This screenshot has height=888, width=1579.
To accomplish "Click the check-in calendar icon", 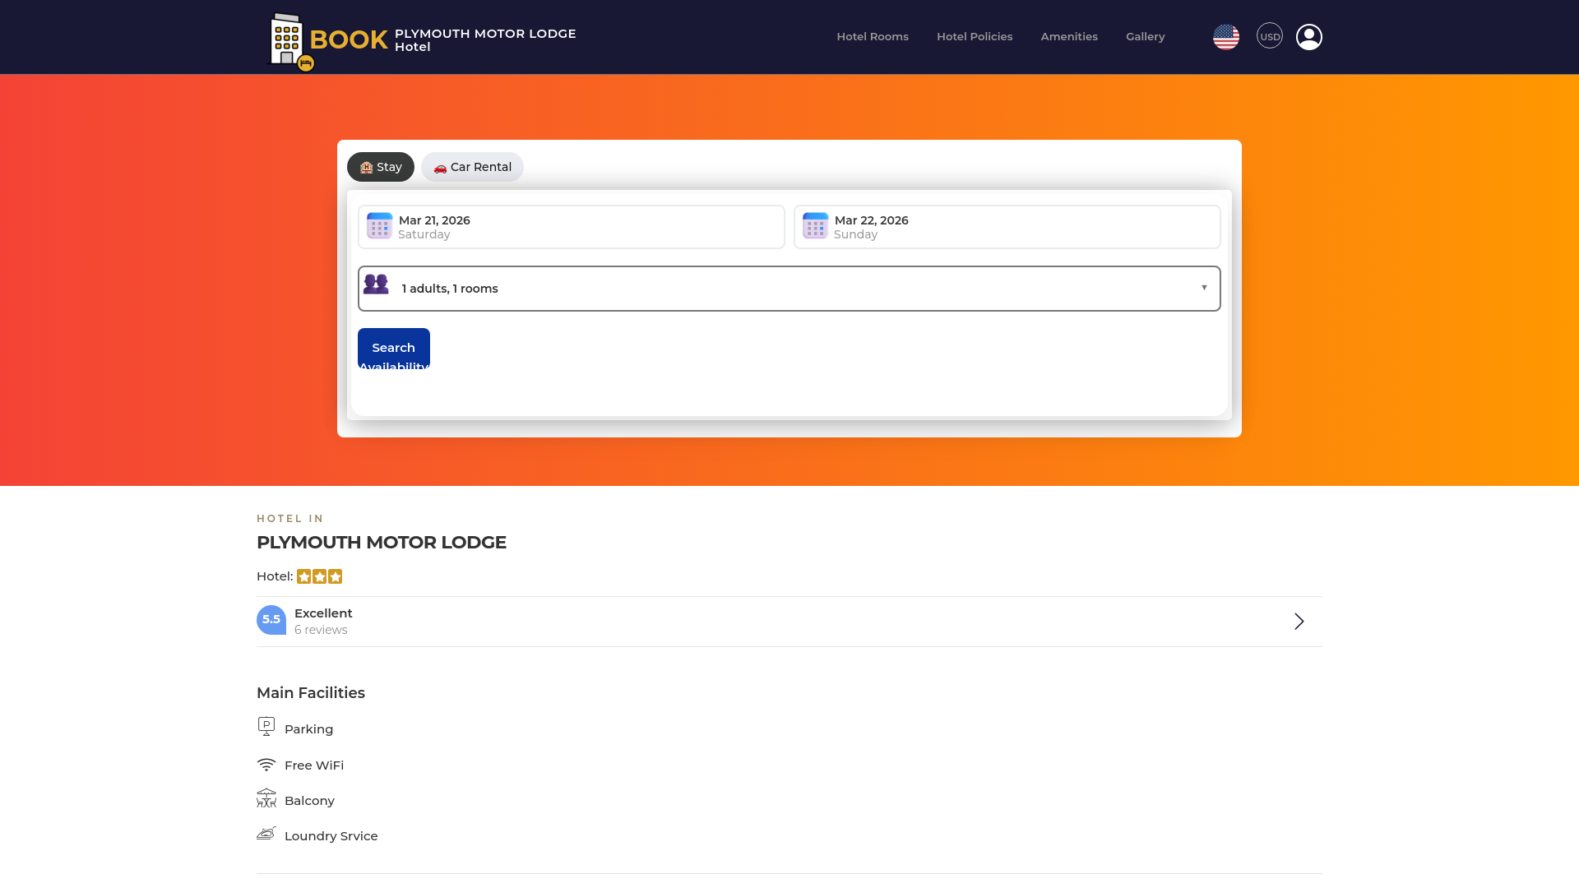I will click(x=379, y=225).
